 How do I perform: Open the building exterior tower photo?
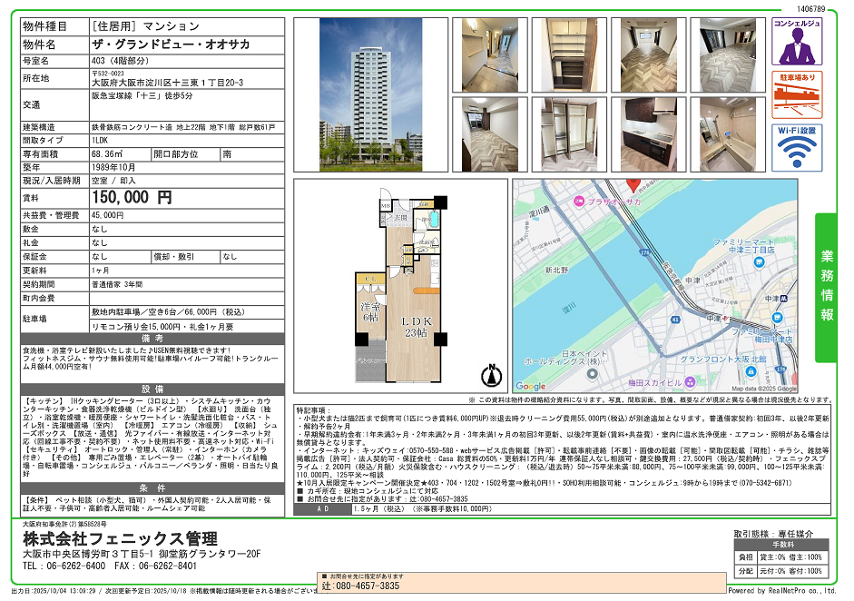357,94
